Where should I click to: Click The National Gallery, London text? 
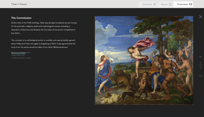pyautogui.click(x=21, y=58)
